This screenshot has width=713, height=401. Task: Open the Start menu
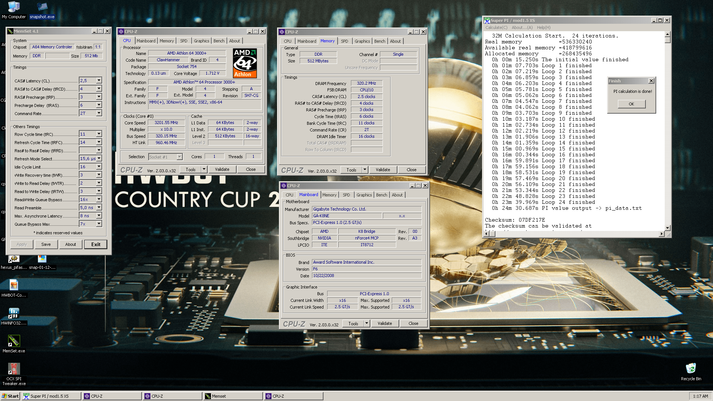(10, 396)
